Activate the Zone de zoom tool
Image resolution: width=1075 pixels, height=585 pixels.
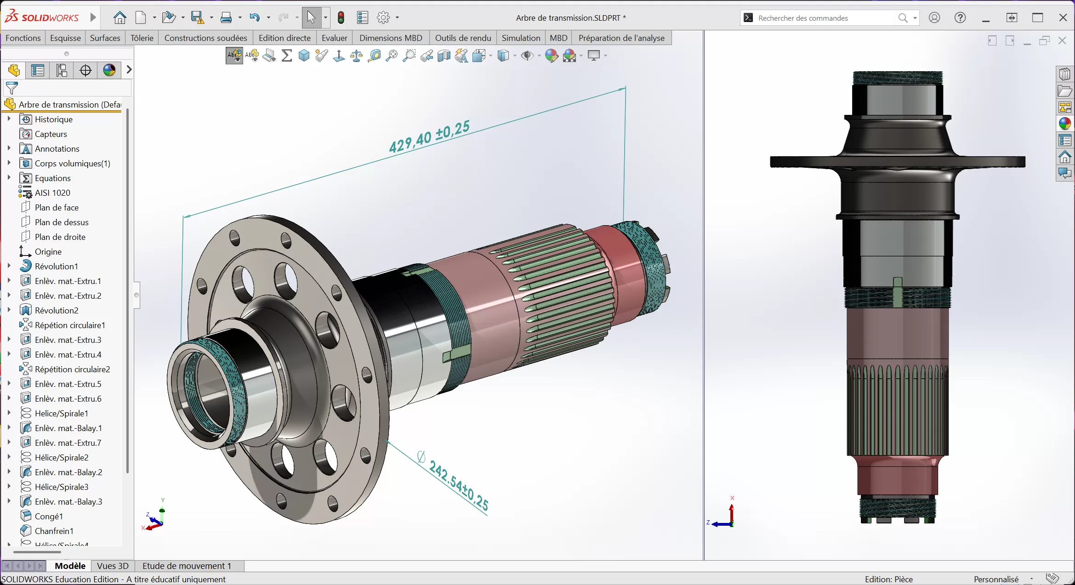click(410, 56)
